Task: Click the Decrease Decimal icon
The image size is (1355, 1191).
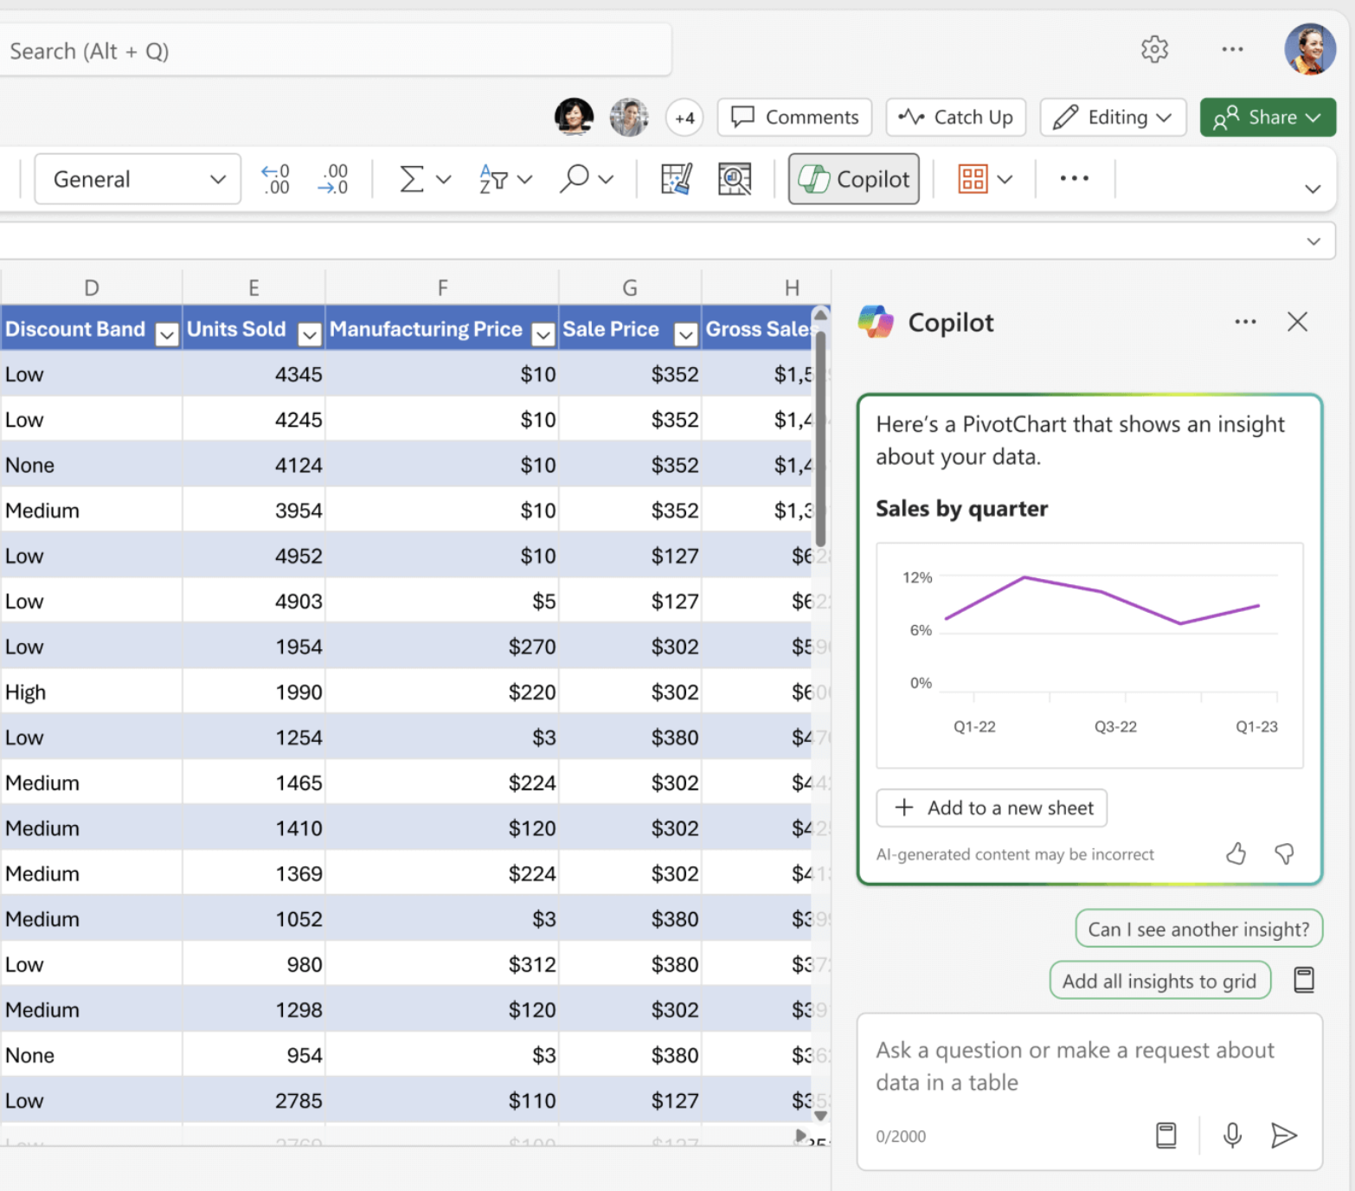Action: [x=333, y=179]
